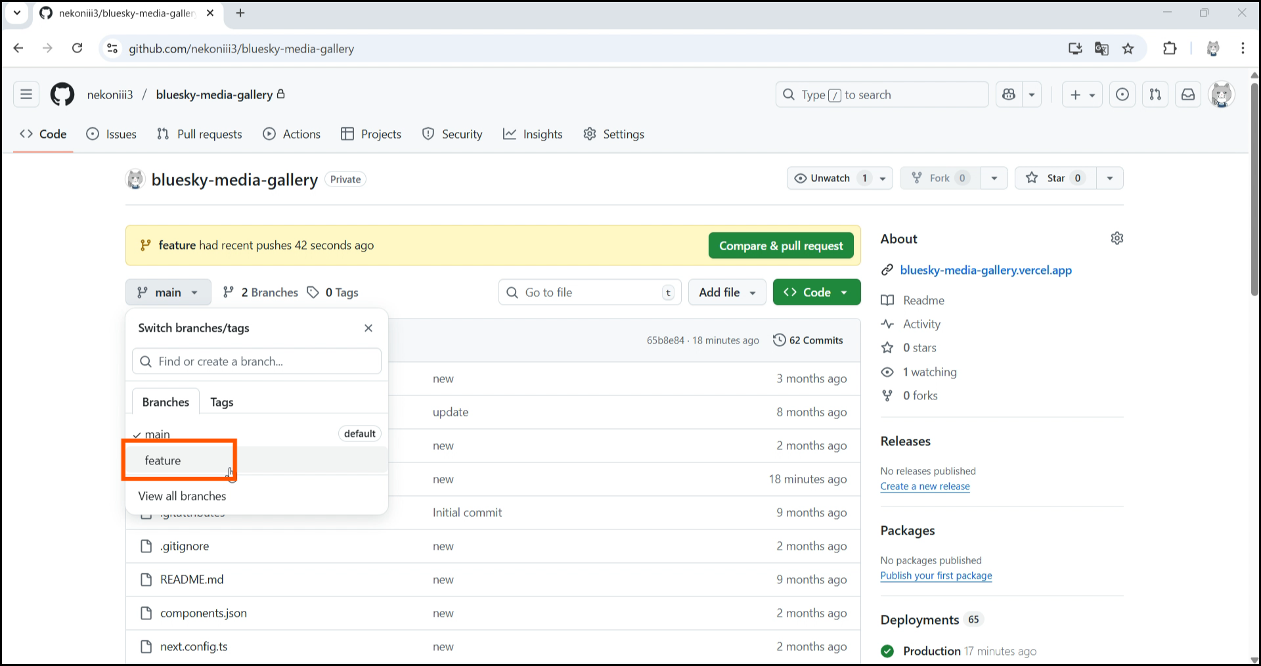1261x666 pixels.
Task: Reload the page
Action: tap(77, 48)
